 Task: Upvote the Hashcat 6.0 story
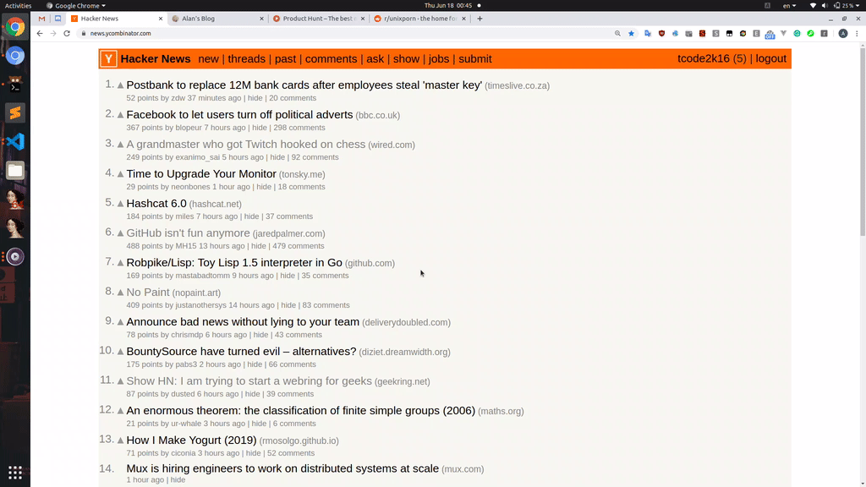pyautogui.click(x=120, y=204)
